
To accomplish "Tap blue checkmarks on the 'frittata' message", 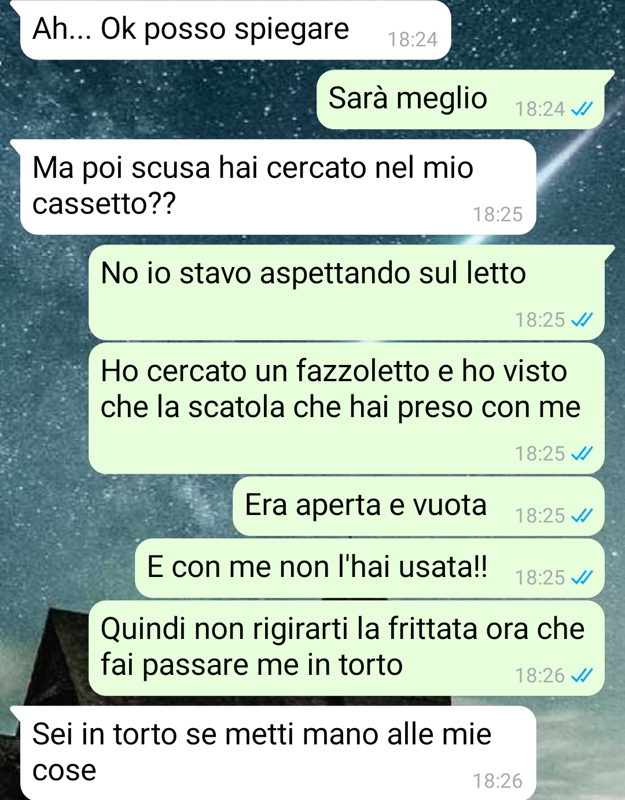I will (582, 675).
